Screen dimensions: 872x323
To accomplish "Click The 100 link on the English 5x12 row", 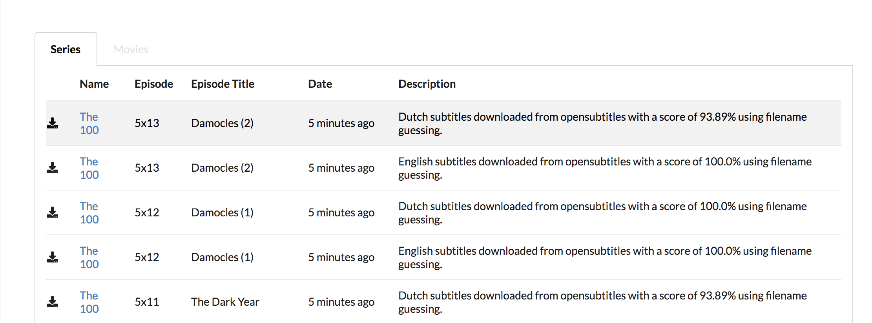I will coord(89,257).
